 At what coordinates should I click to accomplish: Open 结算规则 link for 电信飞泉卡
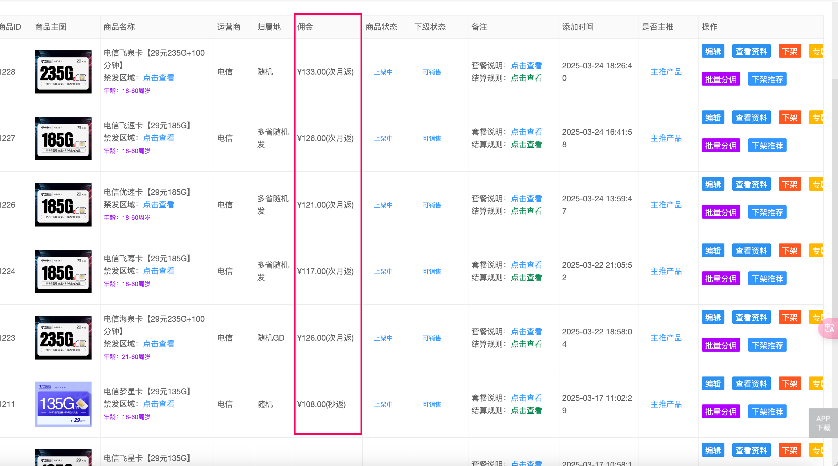pyautogui.click(x=526, y=78)
